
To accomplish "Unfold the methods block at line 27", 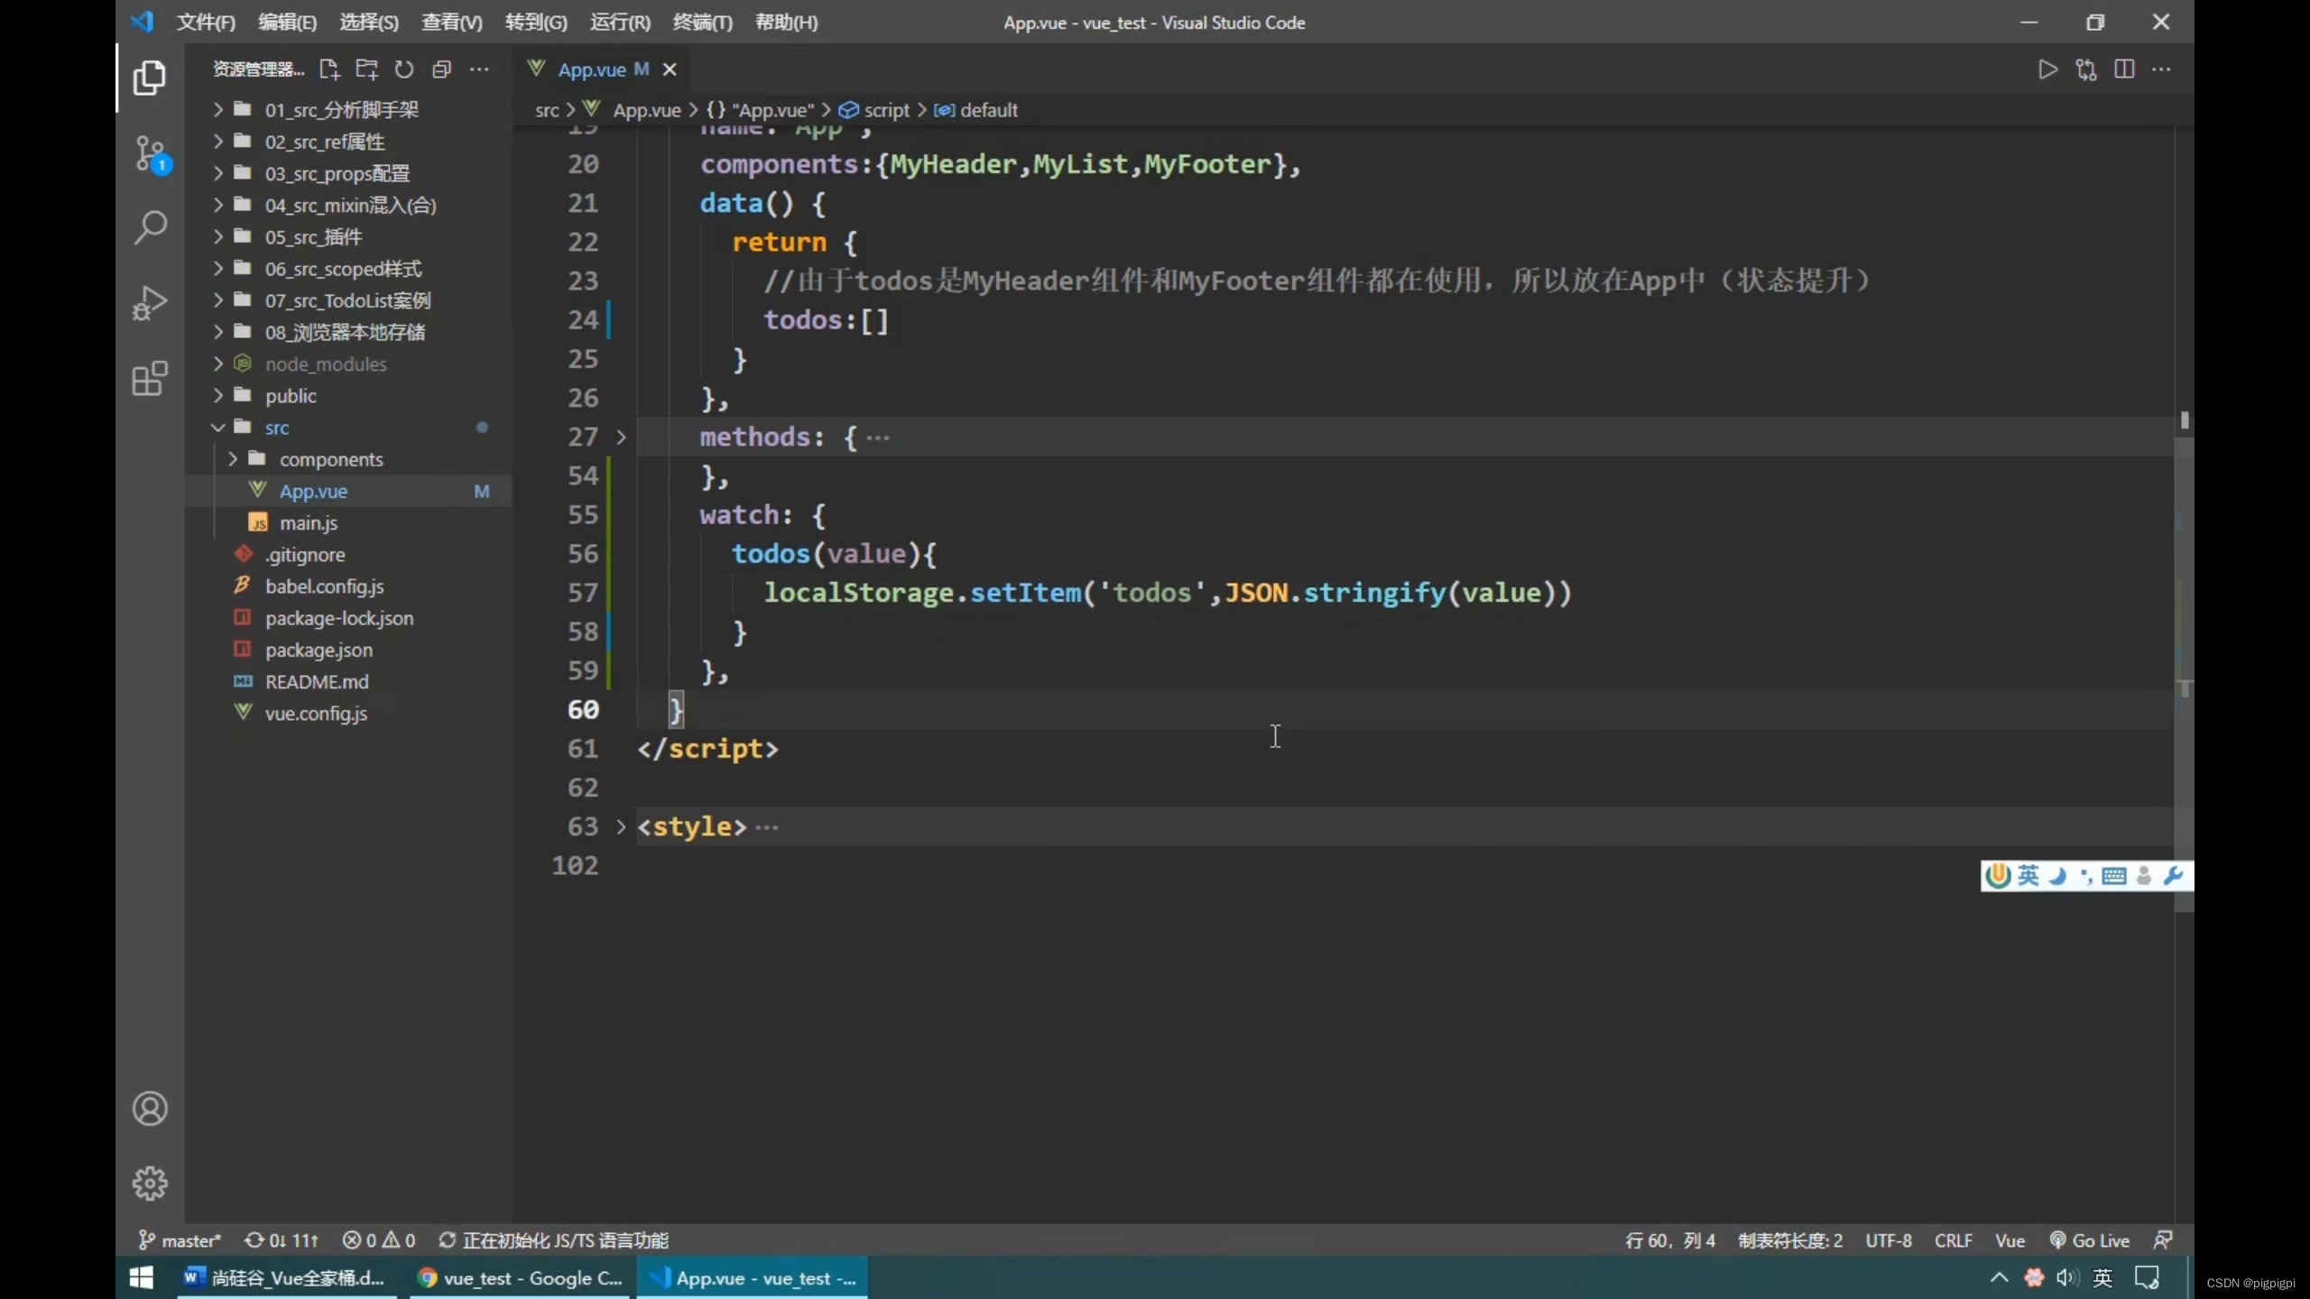I will 621,438.
